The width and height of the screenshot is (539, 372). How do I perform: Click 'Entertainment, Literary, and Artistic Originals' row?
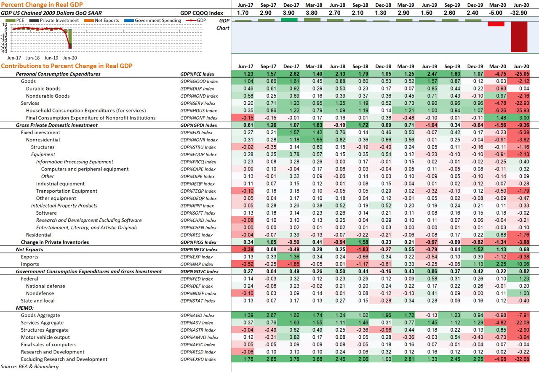[87, 228]
